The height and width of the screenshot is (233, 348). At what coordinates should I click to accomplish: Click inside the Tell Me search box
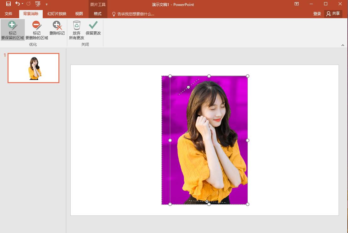[x=135, y=13]
